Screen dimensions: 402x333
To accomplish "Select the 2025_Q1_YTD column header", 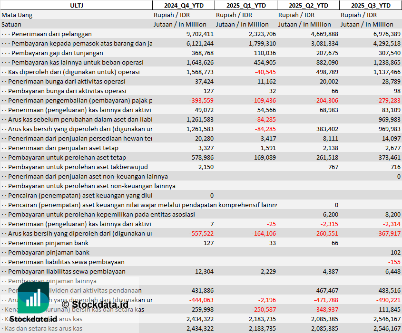I will pos(246,5).
